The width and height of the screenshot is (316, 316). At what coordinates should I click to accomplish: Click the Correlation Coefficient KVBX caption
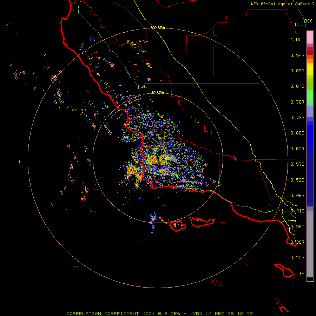click(159, 314)
